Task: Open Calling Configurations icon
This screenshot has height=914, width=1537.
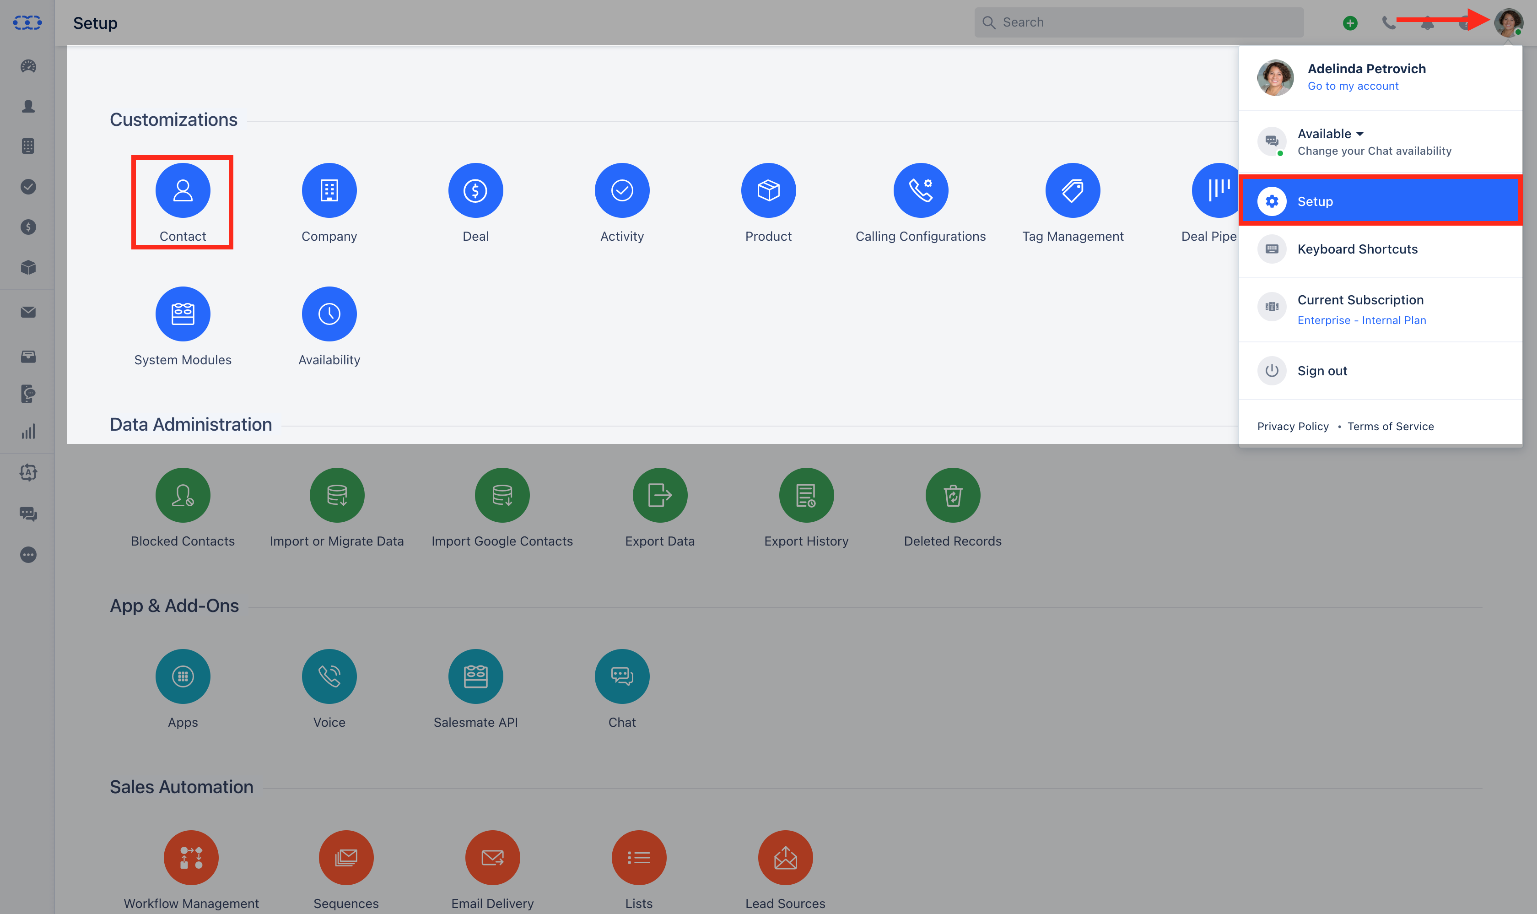Action: pyautogui.click(x=921, y=190)
